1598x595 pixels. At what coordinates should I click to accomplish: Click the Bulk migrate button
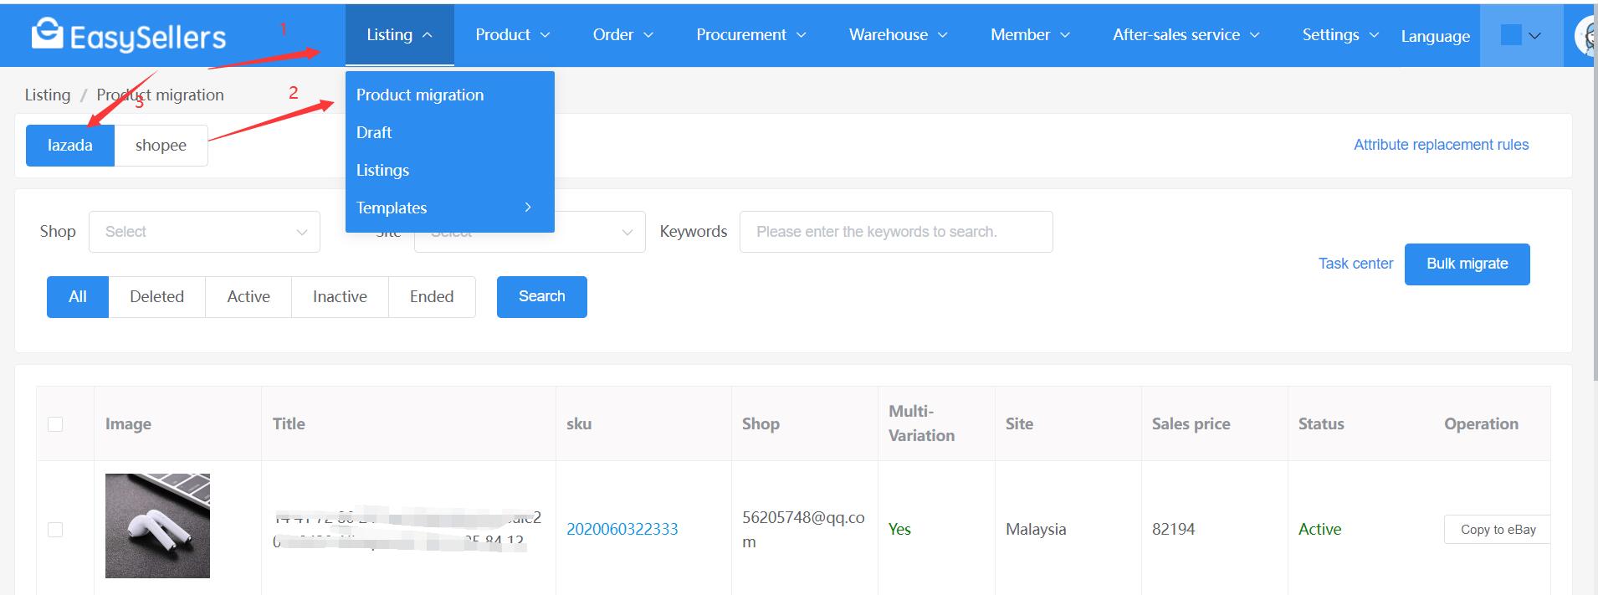pos(1467,264)
